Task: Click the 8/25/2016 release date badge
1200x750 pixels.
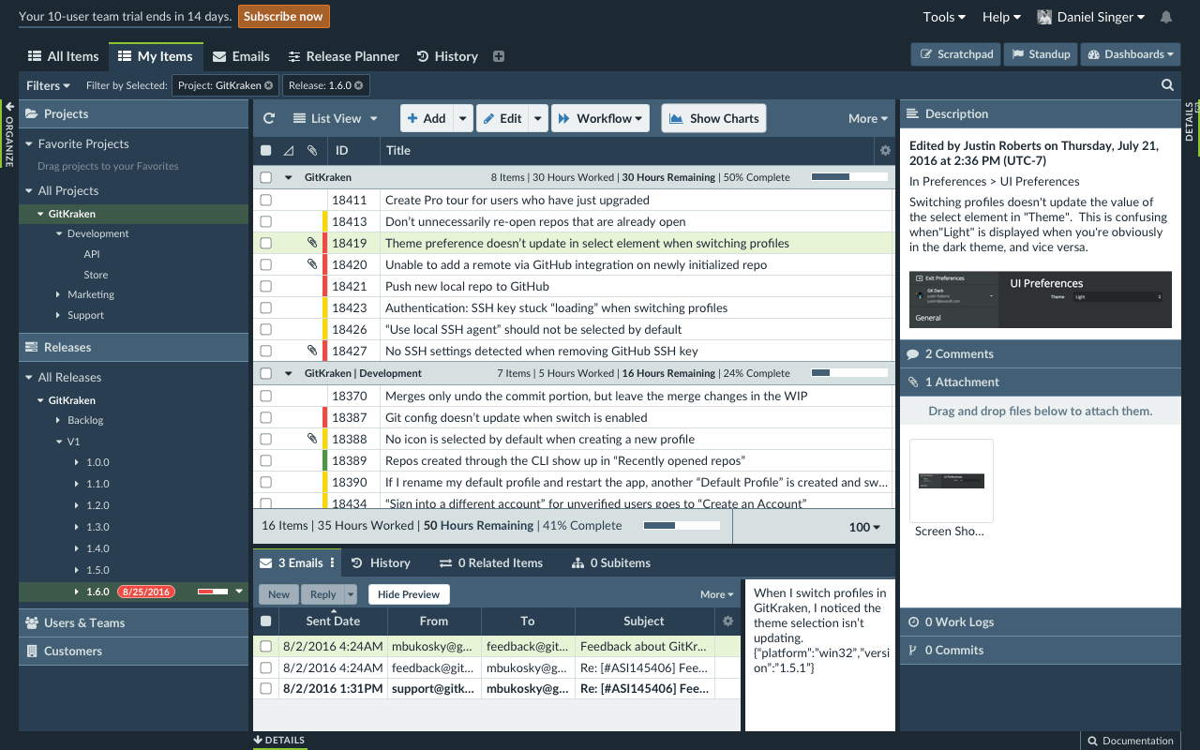Action: pos(146,592)
